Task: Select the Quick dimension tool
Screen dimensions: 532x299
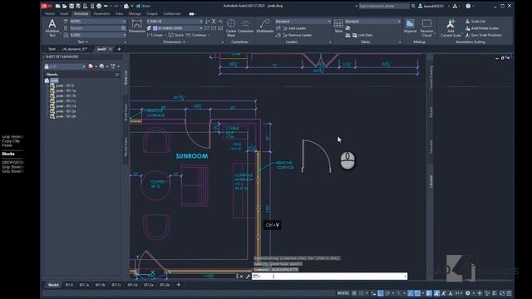Action: point(176,35)
